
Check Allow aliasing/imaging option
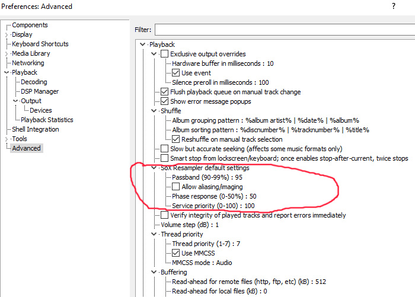click(175, 187)
